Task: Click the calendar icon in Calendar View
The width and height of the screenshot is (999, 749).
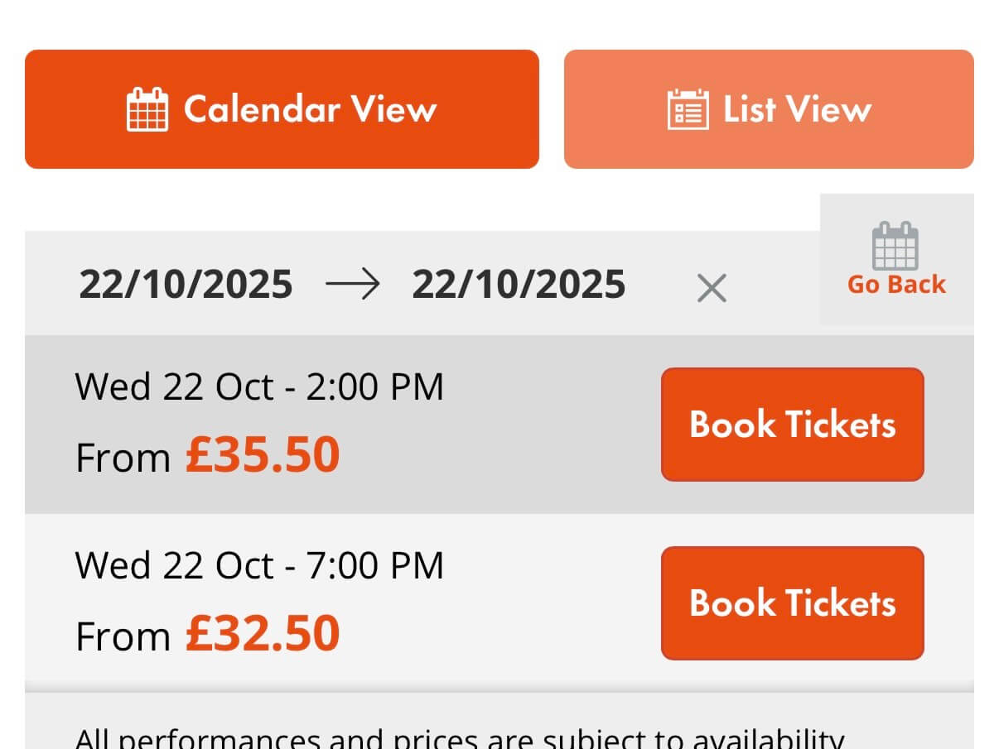Action: click(147, 109)
